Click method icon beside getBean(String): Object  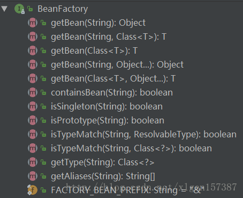[x=33, y=23]
